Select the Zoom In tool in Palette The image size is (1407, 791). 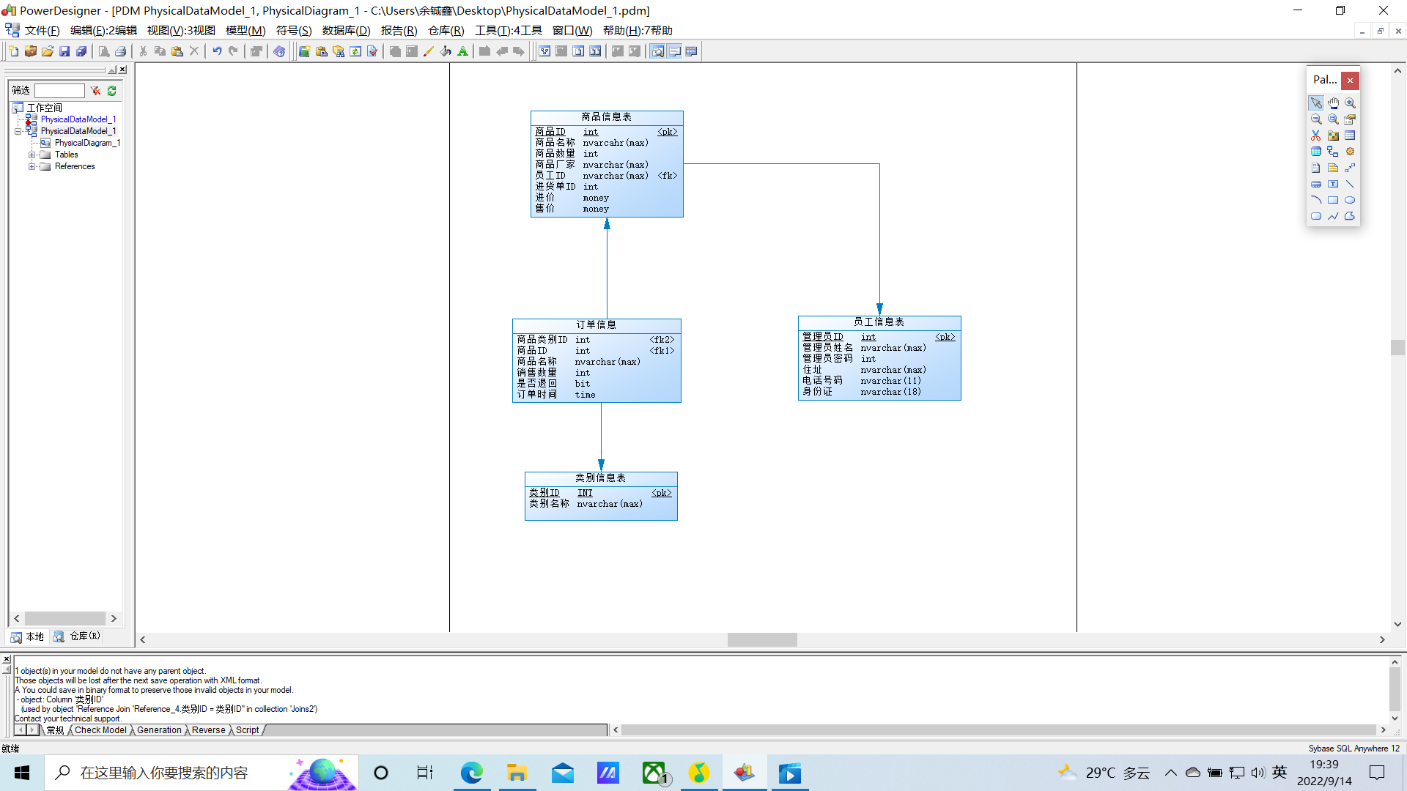[x=1350, y=103]
